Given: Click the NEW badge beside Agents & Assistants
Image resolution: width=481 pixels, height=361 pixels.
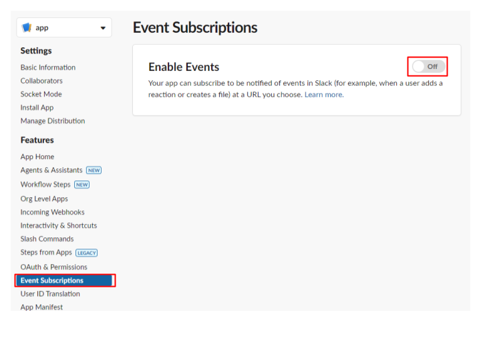Looking at the screenshot, I should click(x=94, y=170).
